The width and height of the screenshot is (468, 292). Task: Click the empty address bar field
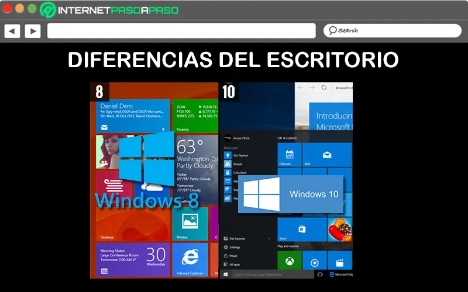(x=181, y=31)
